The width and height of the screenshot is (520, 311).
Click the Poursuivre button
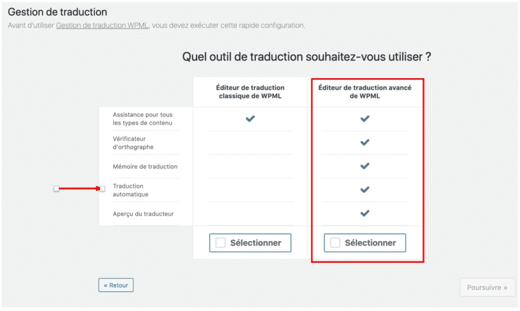[487, 287]
